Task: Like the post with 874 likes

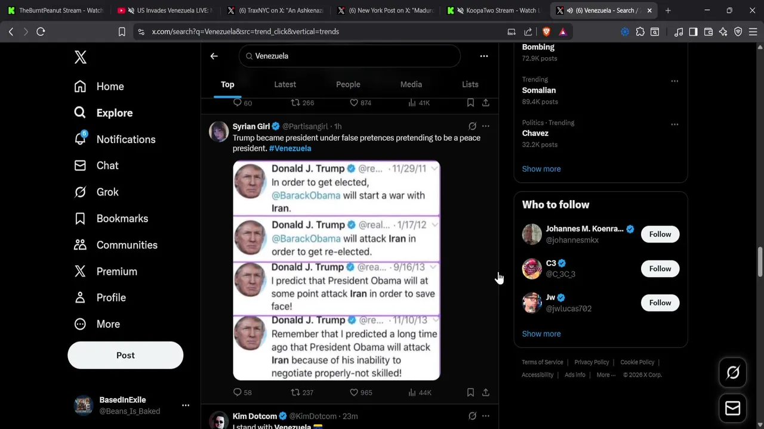Action: (x=361, y=102)
